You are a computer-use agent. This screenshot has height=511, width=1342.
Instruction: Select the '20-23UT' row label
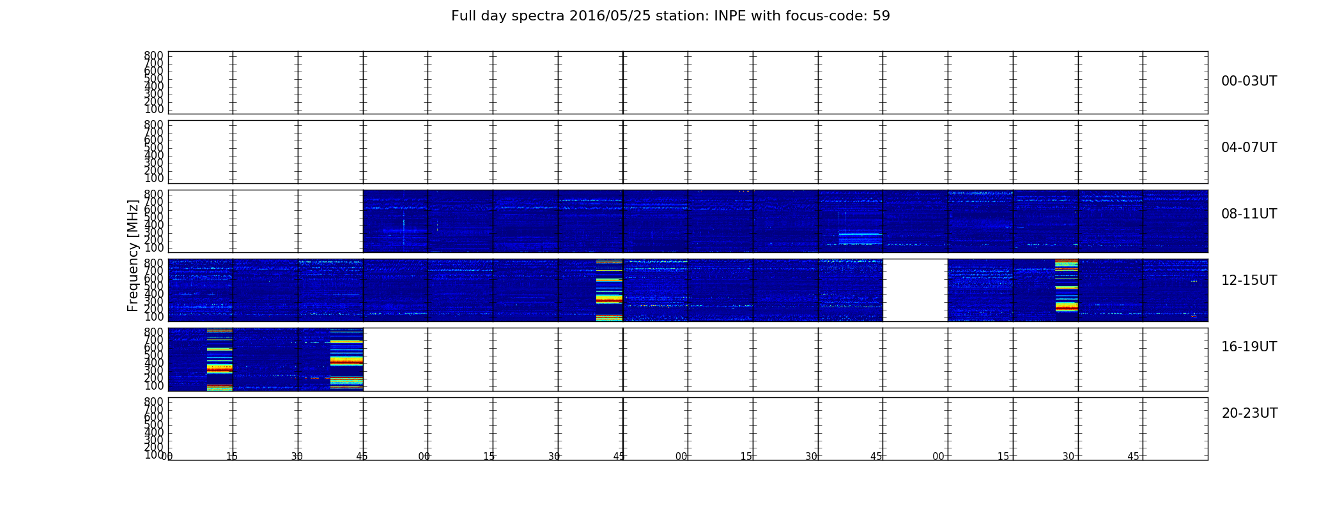click(1249, 413)
